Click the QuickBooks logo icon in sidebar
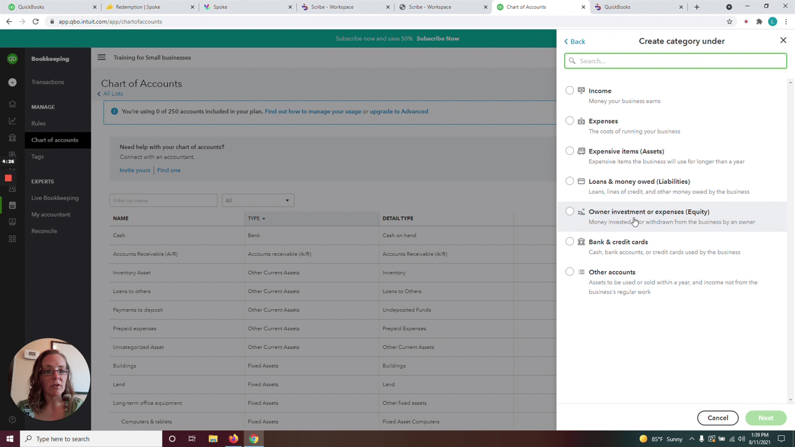The image size is (795, 447). coord(12,59)
